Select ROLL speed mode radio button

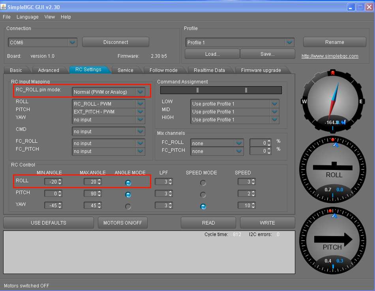[203, 183]
